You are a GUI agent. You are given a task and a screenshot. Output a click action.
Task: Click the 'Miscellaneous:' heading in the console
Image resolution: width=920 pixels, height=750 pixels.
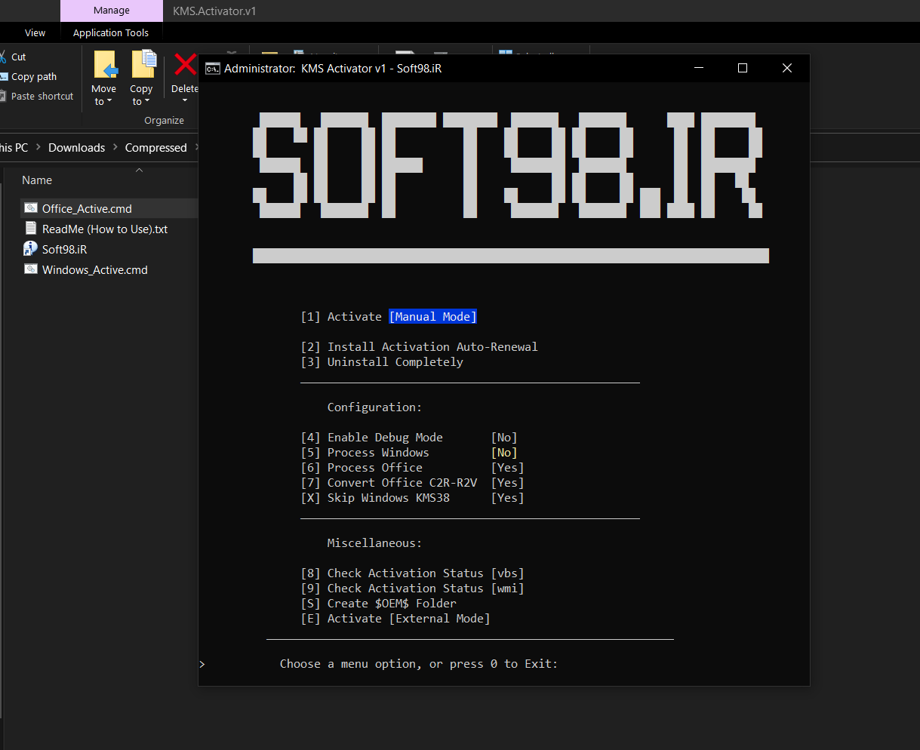click(374, 543)
